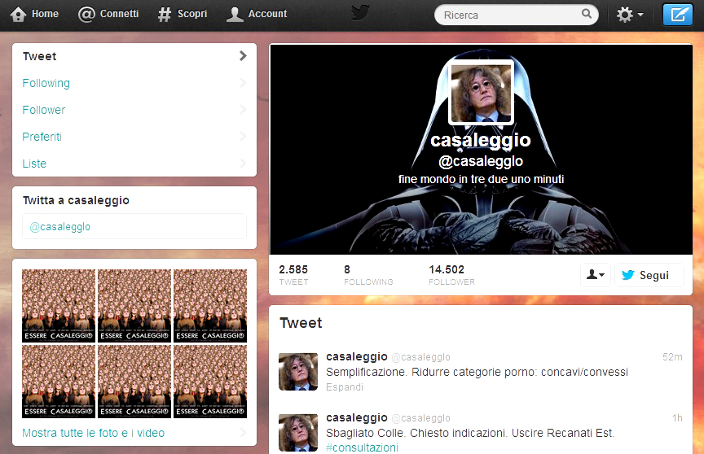Image resolution: width=704 pixels, height=454 pixels.
Task: Compose a new tweet with blue button
Action: coord(676,15)
